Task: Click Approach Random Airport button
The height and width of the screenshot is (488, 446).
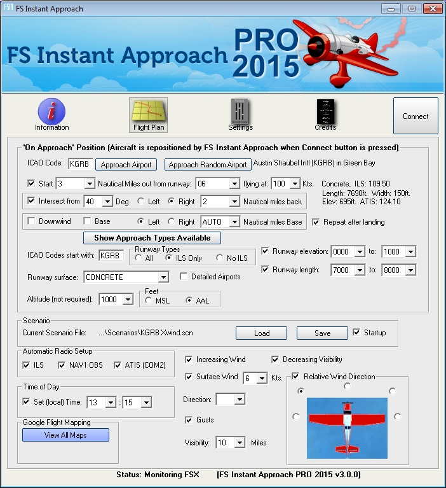Action: click(x=208, y=165)
